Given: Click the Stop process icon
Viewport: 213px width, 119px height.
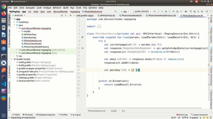Looking at the screenshot, I should pos(181,12).
